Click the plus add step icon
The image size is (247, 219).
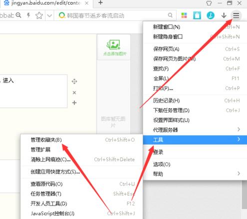tap(74, 102)
